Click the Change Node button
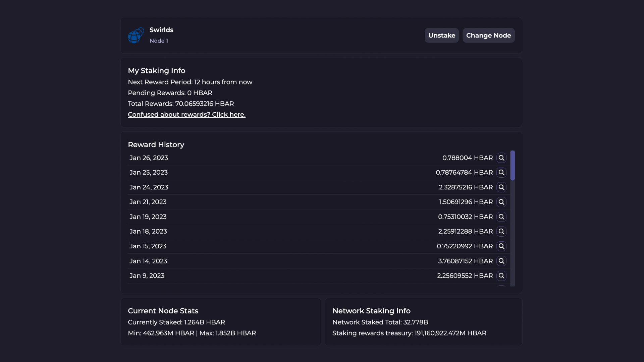Viewport: 644px width, 362px height. tap(488, 36)
